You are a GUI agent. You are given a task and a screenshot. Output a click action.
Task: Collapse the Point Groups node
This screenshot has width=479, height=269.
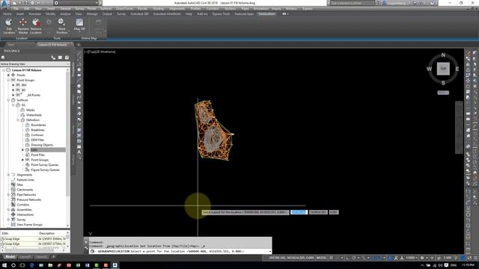click(8, 80)
